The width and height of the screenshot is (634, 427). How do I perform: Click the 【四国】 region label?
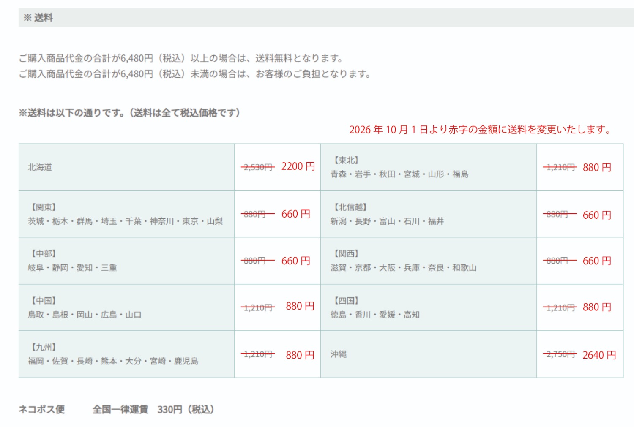pos(345,301)
